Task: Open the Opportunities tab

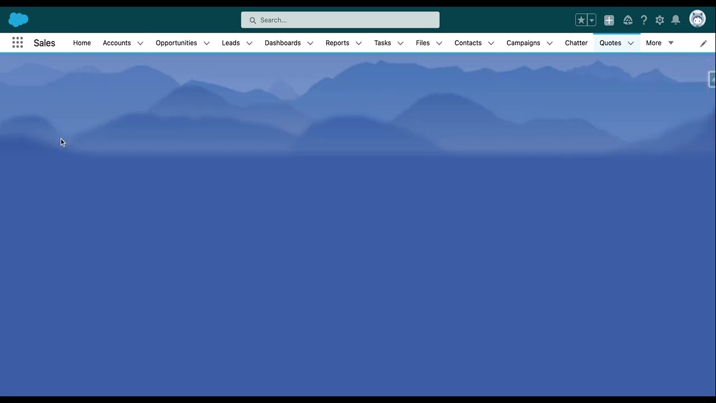Action: pyautogui.click(x=176, y=43)
